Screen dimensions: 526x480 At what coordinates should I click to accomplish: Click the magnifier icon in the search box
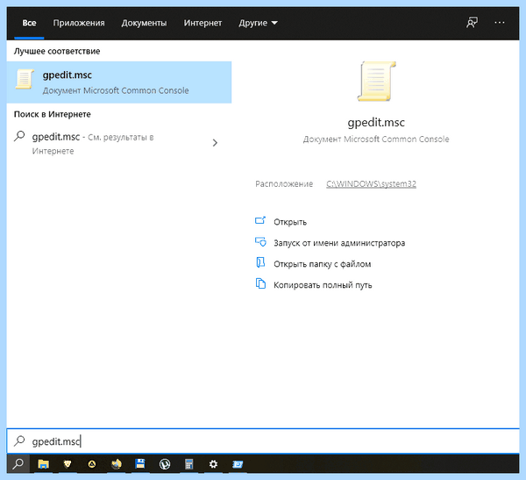pos(19,441)
